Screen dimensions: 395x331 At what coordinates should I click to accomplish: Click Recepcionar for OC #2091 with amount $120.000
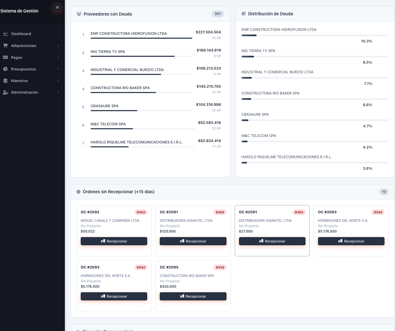tap(193, 241)
